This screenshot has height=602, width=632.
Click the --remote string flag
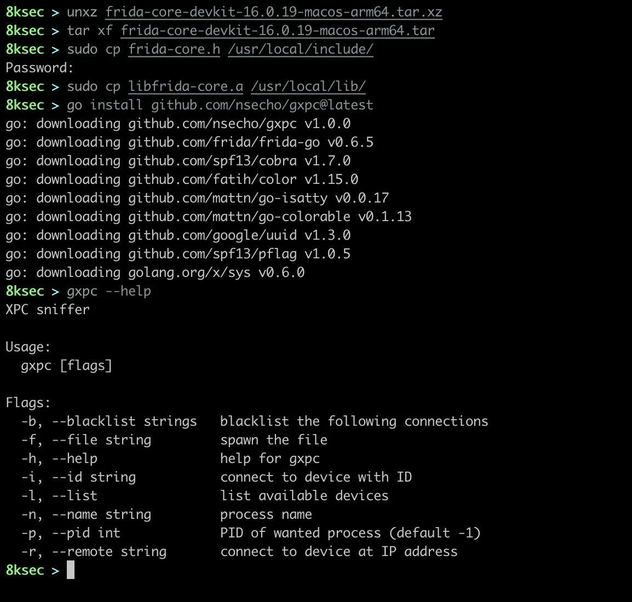(109, 552)
